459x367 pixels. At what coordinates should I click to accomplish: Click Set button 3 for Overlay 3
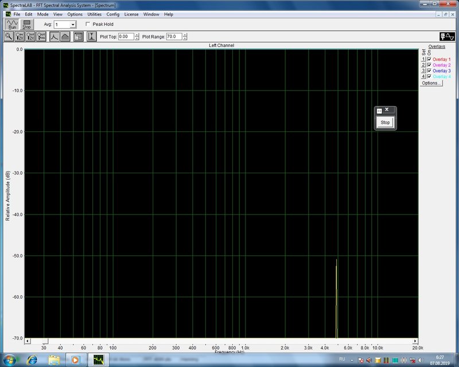click(x=423, y=71)
